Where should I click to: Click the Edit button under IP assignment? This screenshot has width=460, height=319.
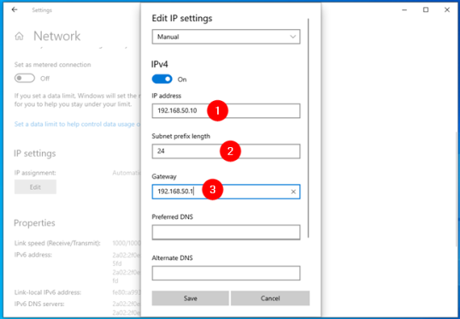coord(35,187)
